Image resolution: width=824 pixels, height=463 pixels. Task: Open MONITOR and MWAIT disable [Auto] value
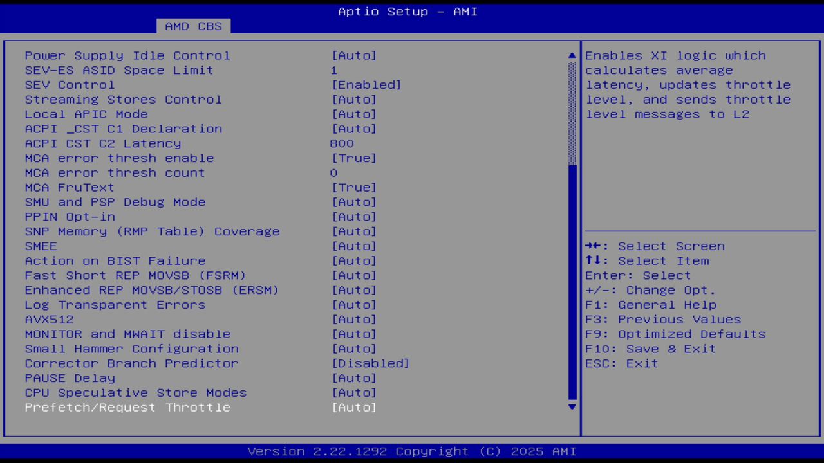click(x=354, y=334)
